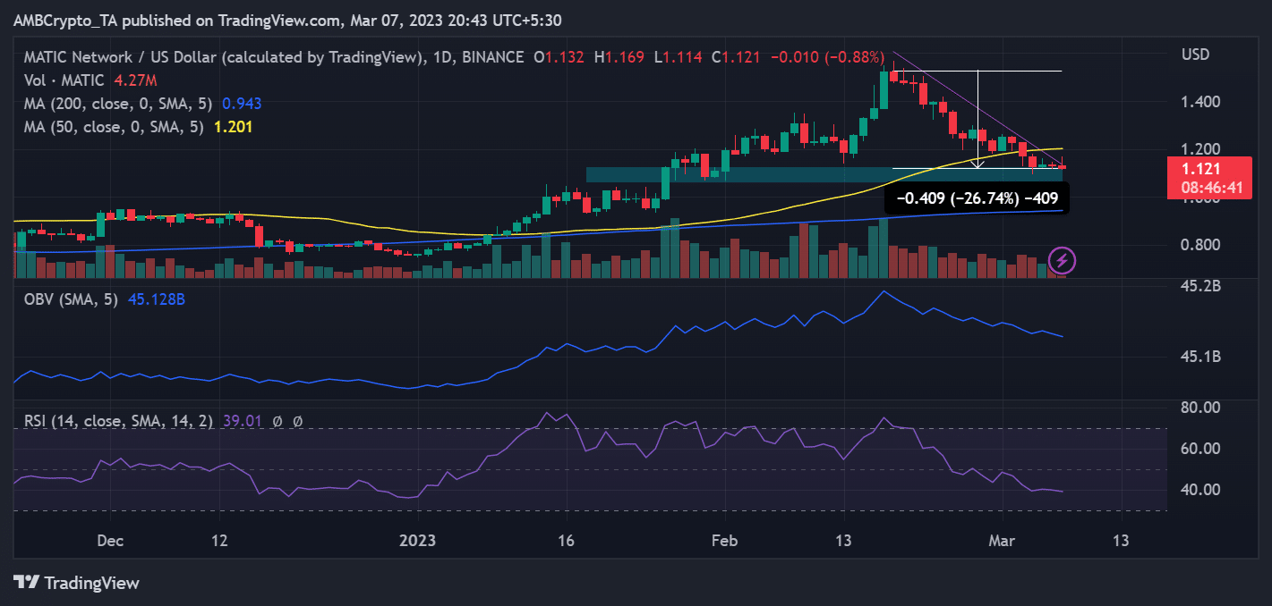Image resolution: width=1272 pixels, height=606 pixels.
Task: Select the OBV value "45.128B"
Action: [157, 299]
